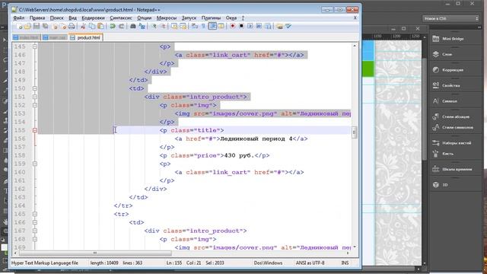Click the Print toolbar icon

click(72, 27)
